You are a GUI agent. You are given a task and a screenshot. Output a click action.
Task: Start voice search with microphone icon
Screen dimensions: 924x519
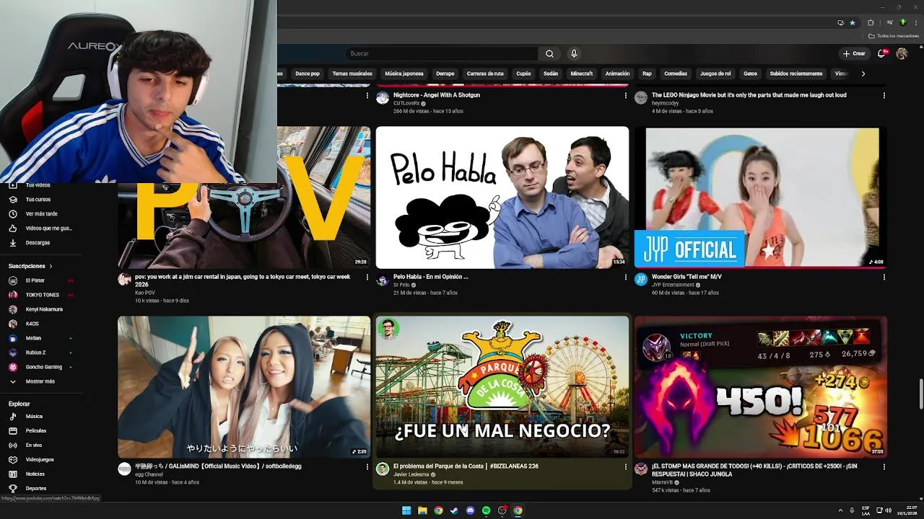[574, 53]
